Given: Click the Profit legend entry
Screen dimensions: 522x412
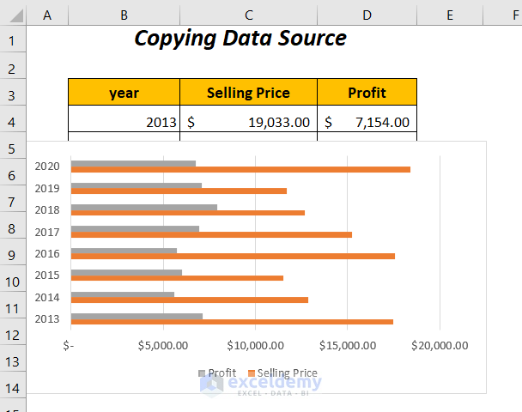Looking at the screenshot, I should [217, 373].
